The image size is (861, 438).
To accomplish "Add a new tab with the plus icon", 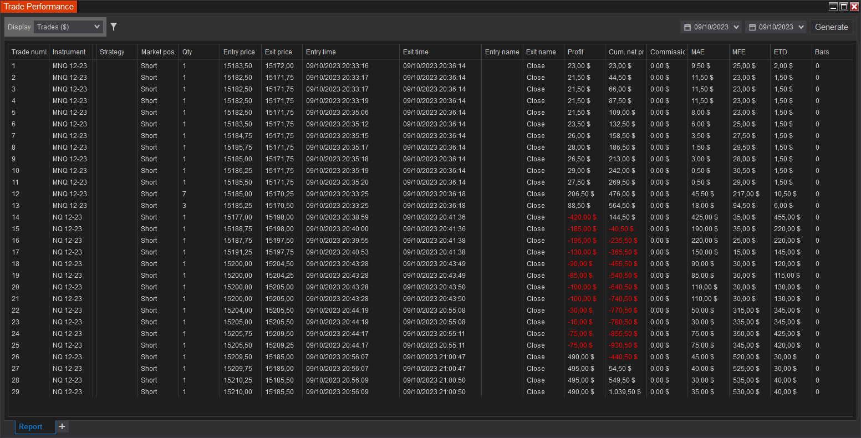I will [62, 426].
